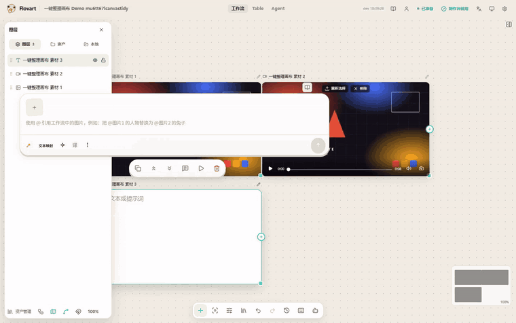516x323 pixels.
Task: Select the 素材 3 text layer
Action: [58, 60]
